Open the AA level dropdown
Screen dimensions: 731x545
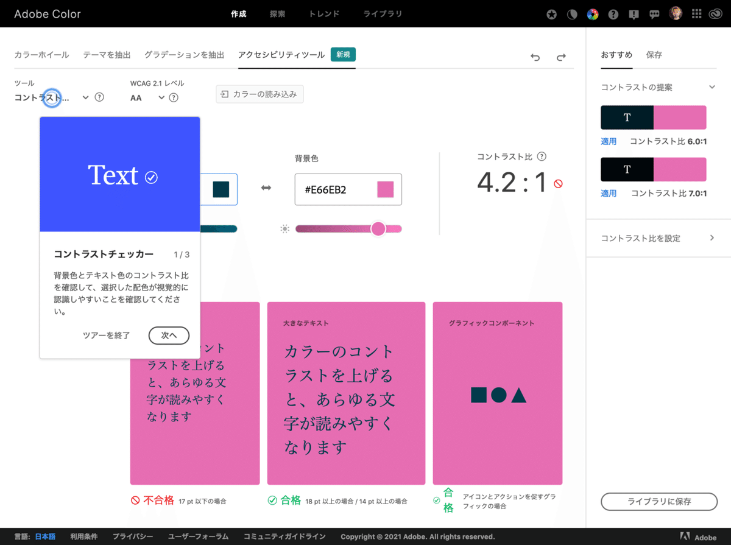[147, 97]
